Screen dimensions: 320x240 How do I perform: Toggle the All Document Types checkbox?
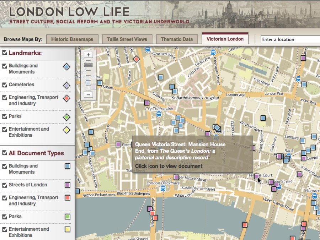pyautogui.click(x=5, y=153)
